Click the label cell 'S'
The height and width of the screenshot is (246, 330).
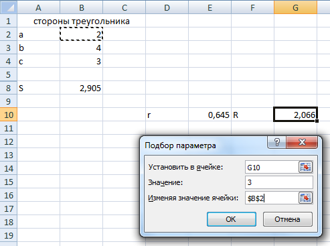click(38, 88)
